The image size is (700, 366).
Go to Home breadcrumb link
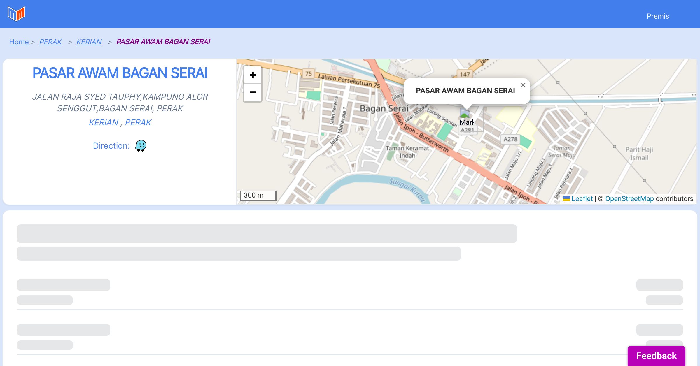click(x=19, y=42)
